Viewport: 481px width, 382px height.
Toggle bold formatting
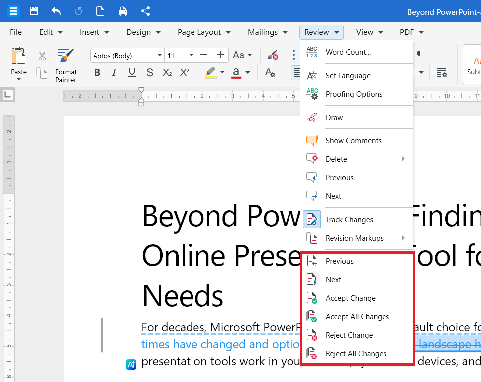97,73
